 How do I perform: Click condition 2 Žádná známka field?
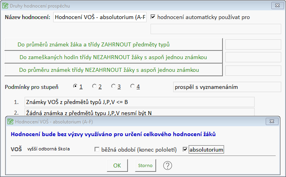[139, 112]
